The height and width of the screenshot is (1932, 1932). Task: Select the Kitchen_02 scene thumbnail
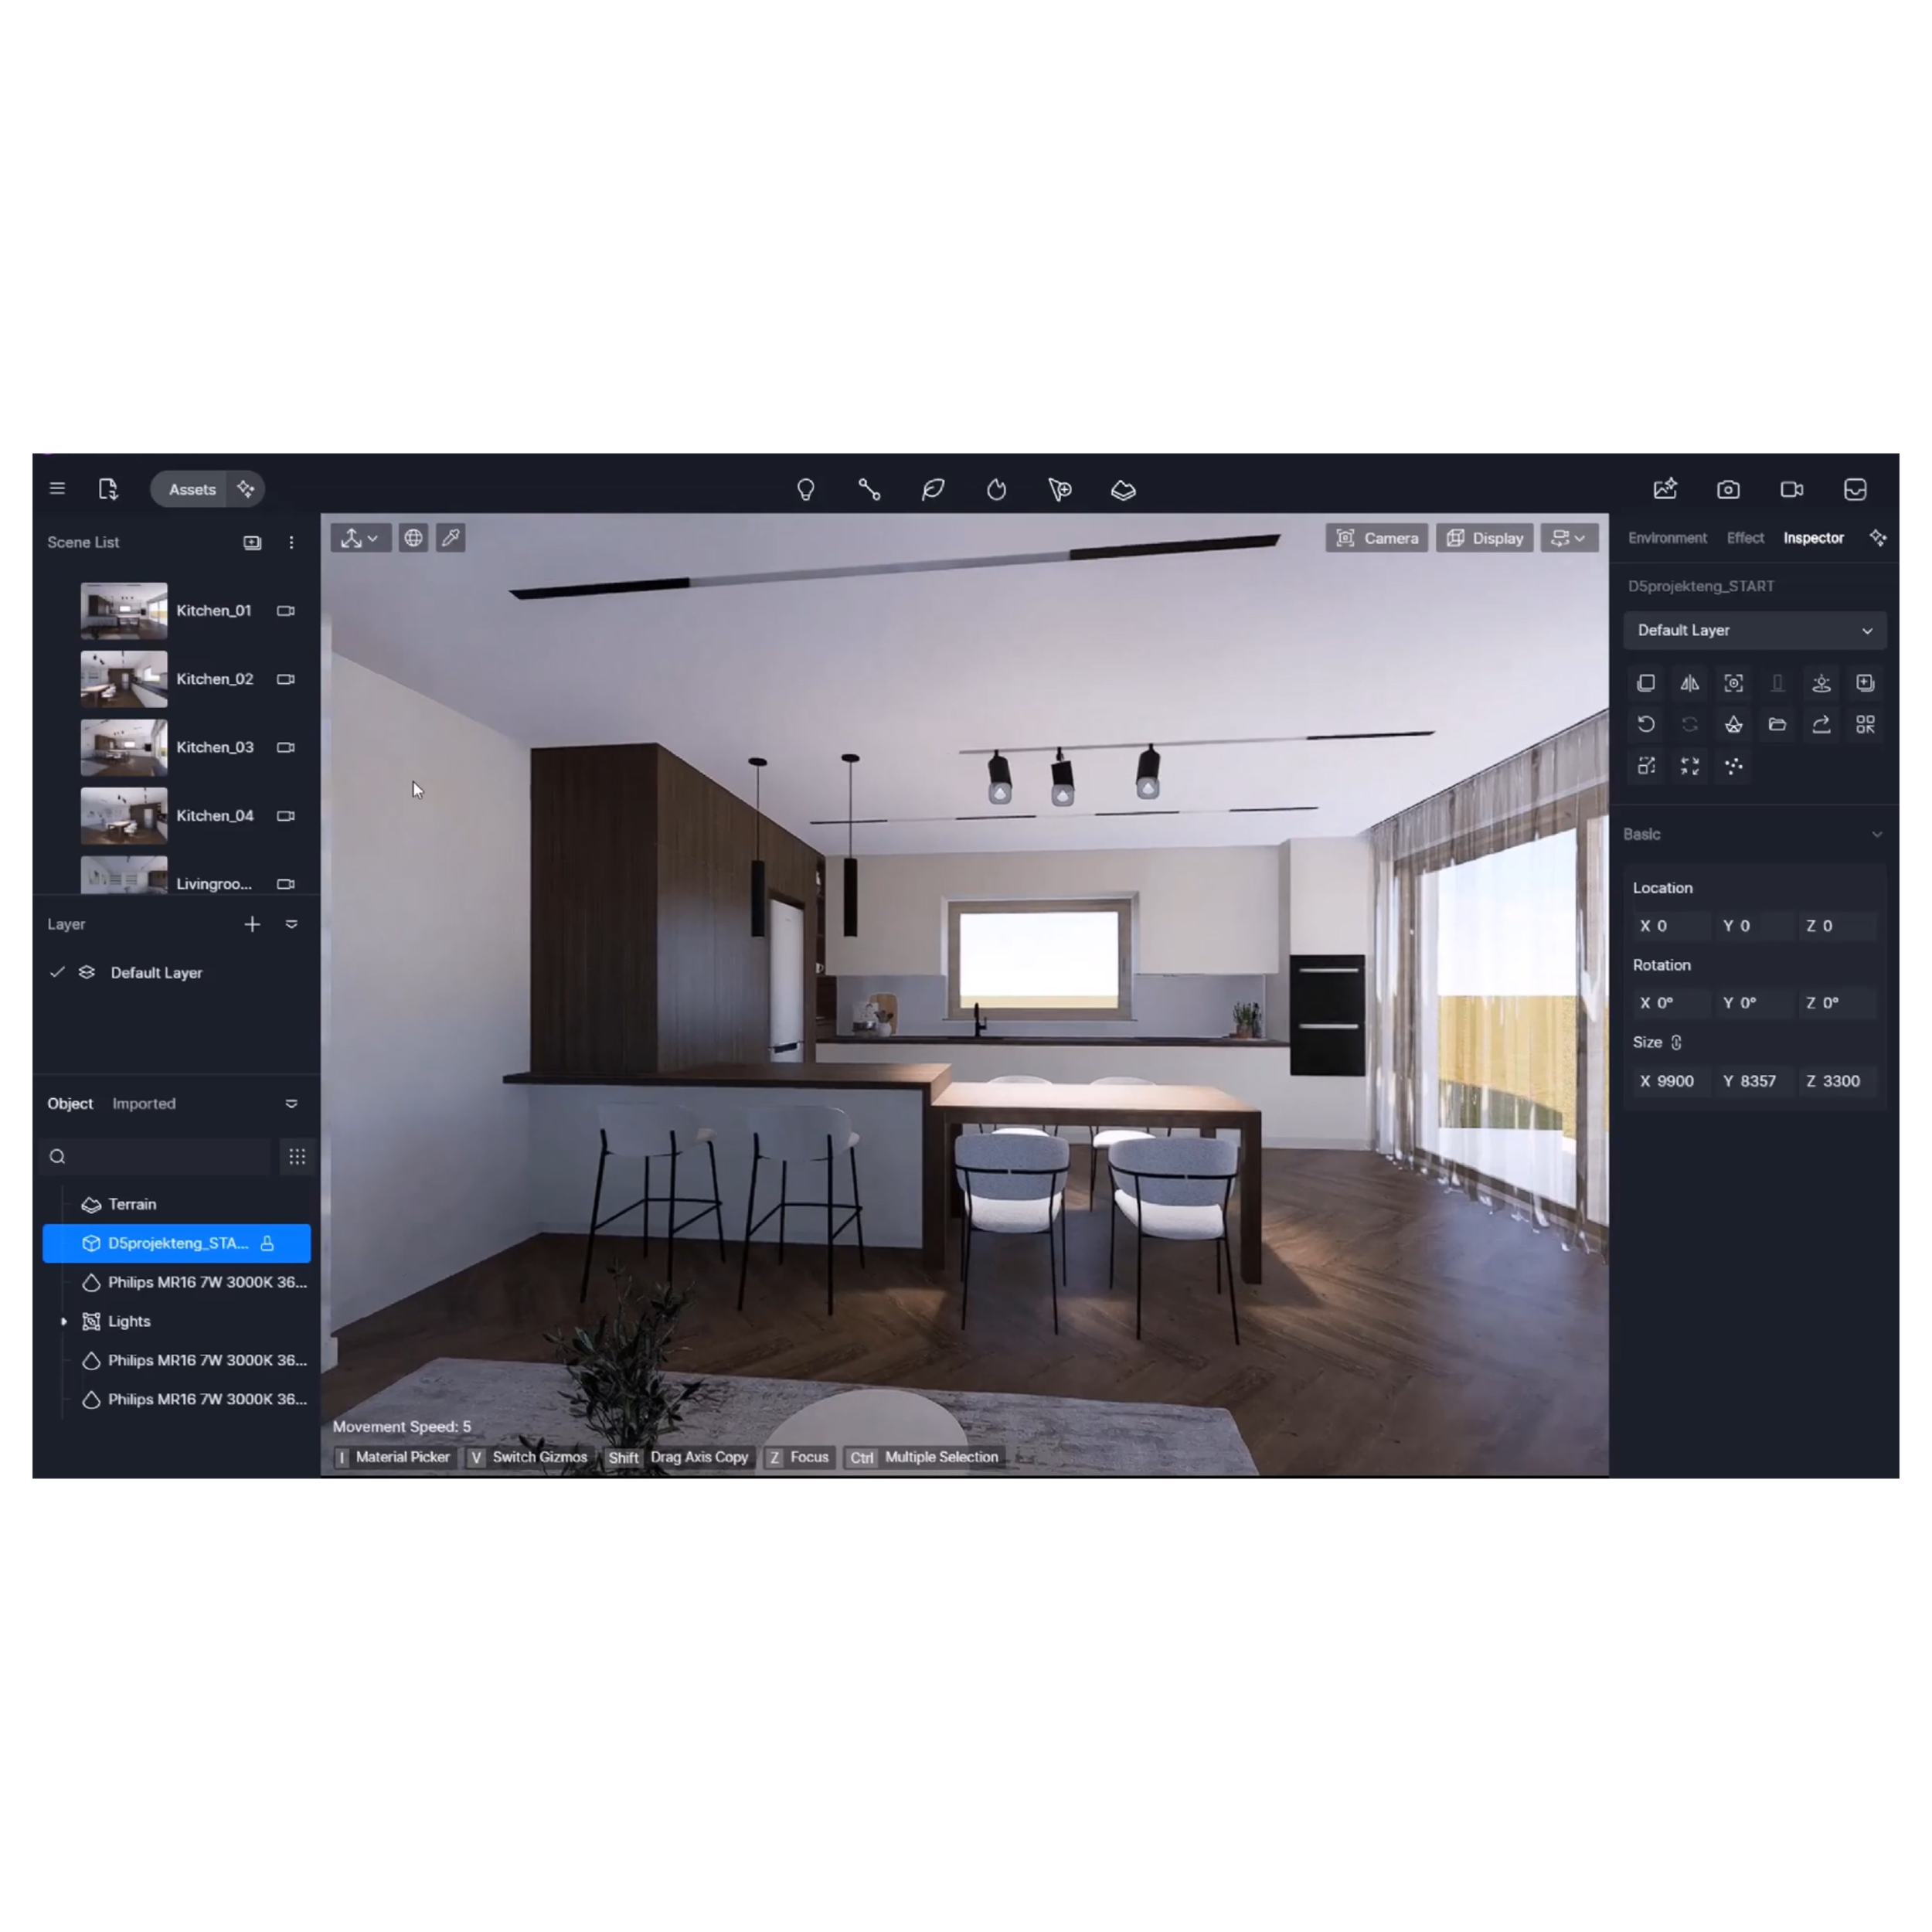124,679
